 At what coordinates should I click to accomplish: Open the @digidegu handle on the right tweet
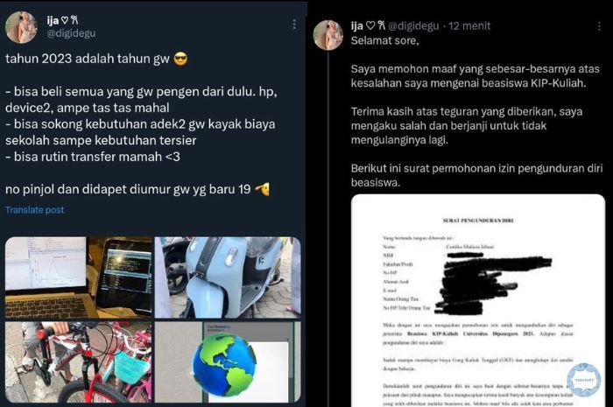click(x=413, y=25)
